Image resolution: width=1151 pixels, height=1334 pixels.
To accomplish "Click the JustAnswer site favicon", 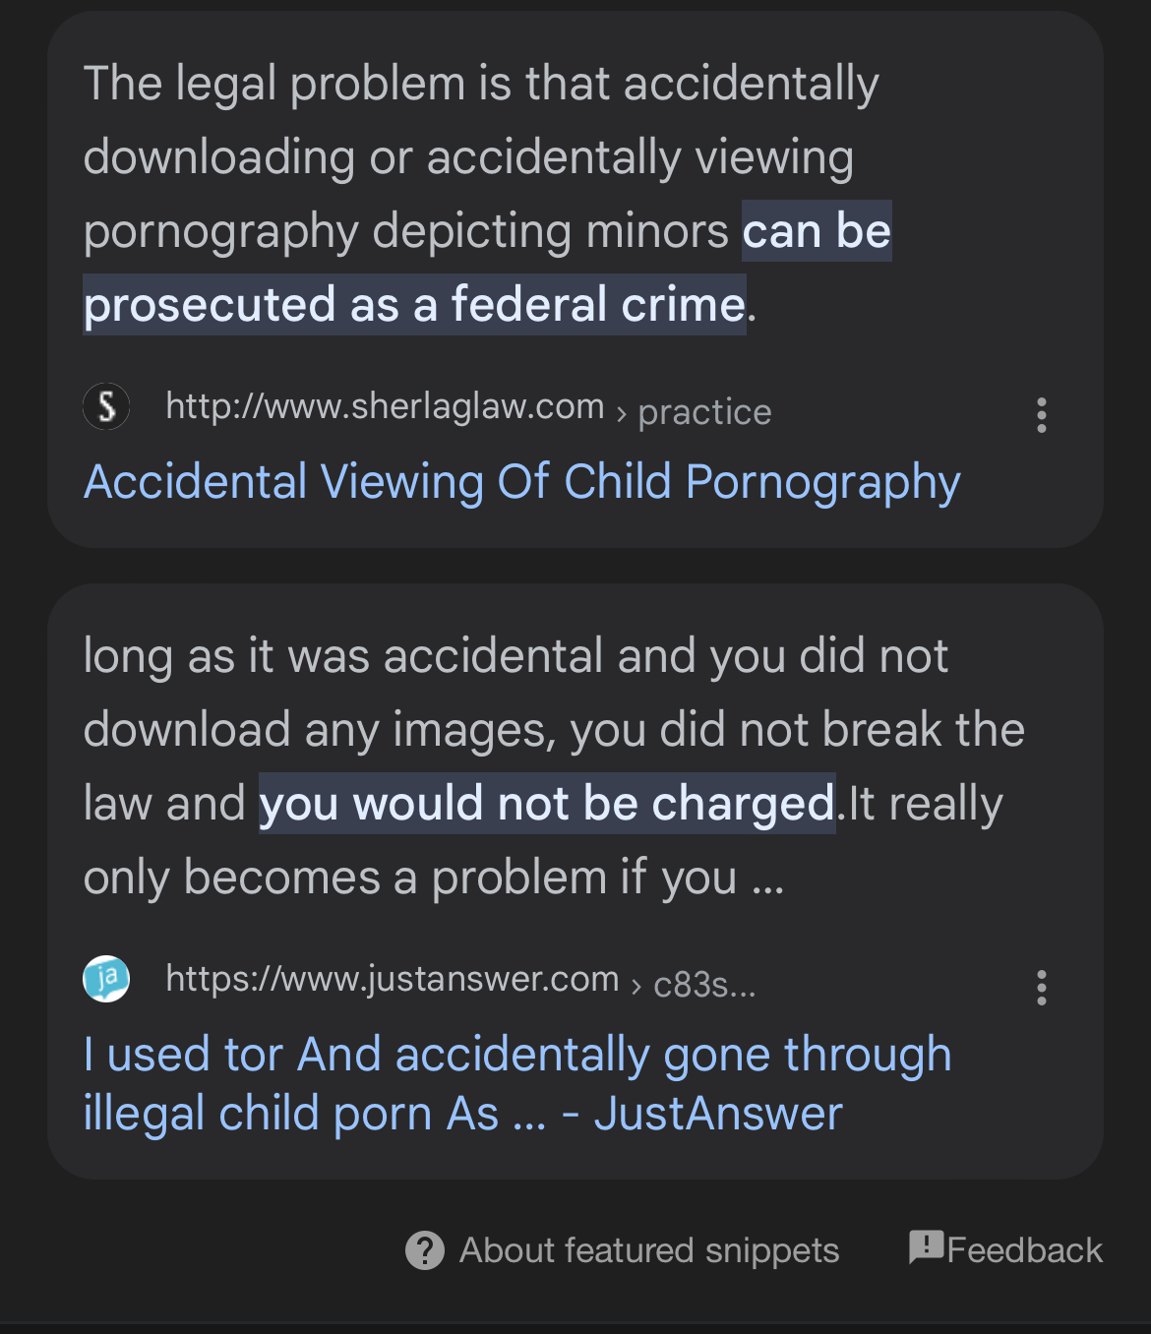I will (x=106, y=979).
